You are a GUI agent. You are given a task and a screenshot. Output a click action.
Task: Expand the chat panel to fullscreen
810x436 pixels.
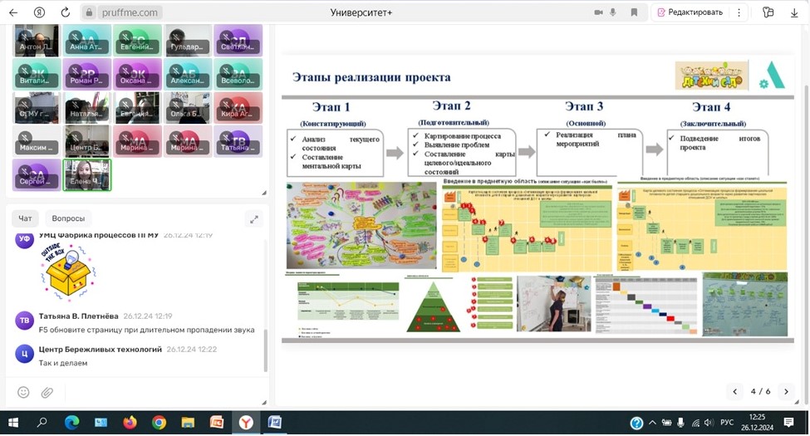(253, 219)
